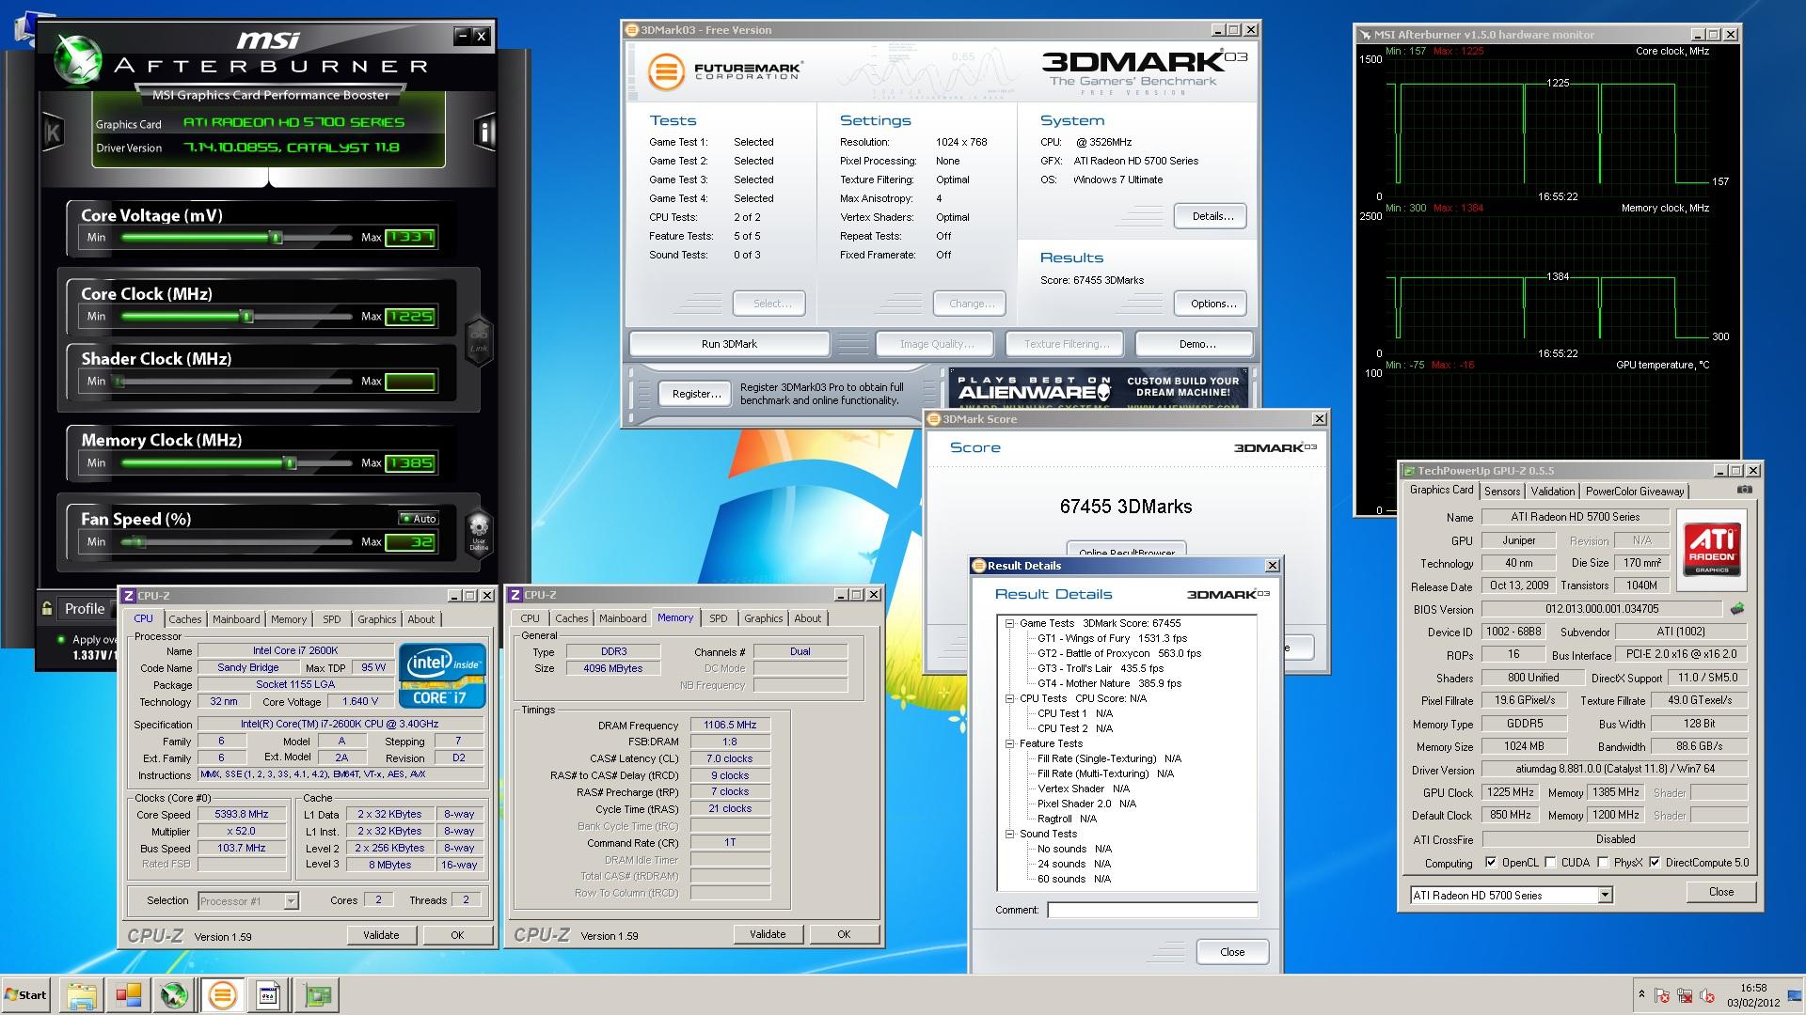
Task: Click the profile lock icon in Afterburner
Action: [x=47, y=608]
